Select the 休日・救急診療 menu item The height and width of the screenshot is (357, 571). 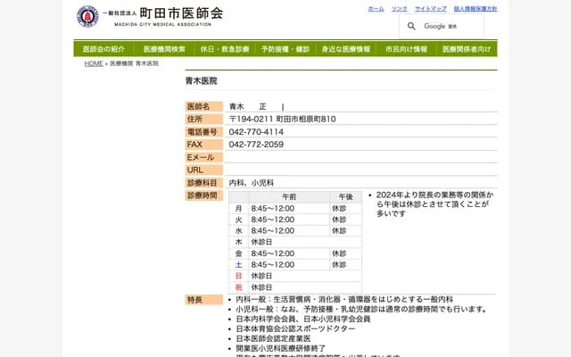[x=225, y=49]
